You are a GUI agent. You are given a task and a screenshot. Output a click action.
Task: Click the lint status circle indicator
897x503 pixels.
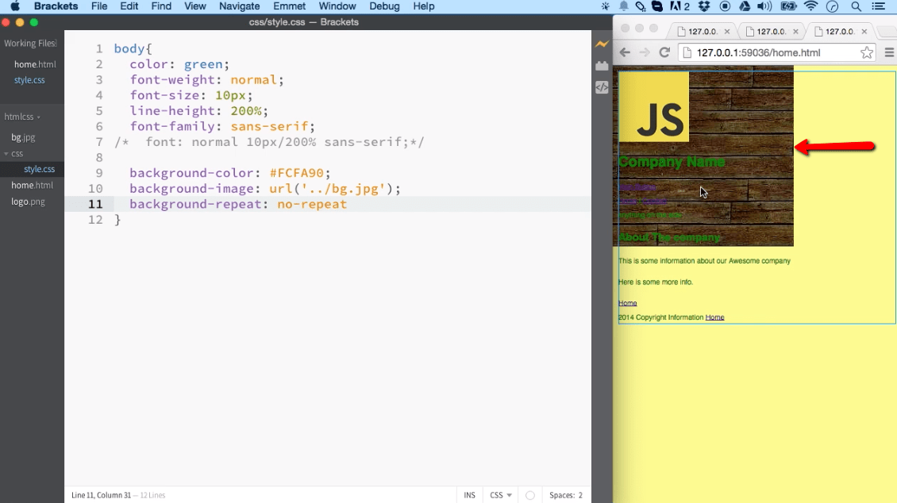tap(529, 494)
